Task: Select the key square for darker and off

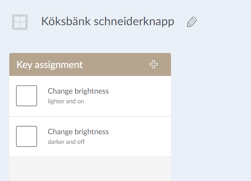Action: point(27,136)
